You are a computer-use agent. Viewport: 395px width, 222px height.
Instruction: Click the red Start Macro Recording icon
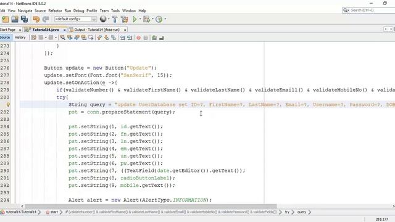pos(138,38)
